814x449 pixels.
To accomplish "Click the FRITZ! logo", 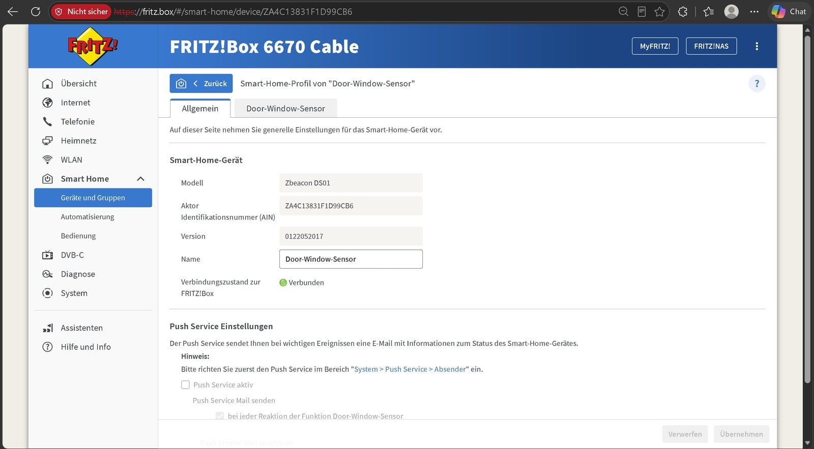I will (x=93, y=46).
